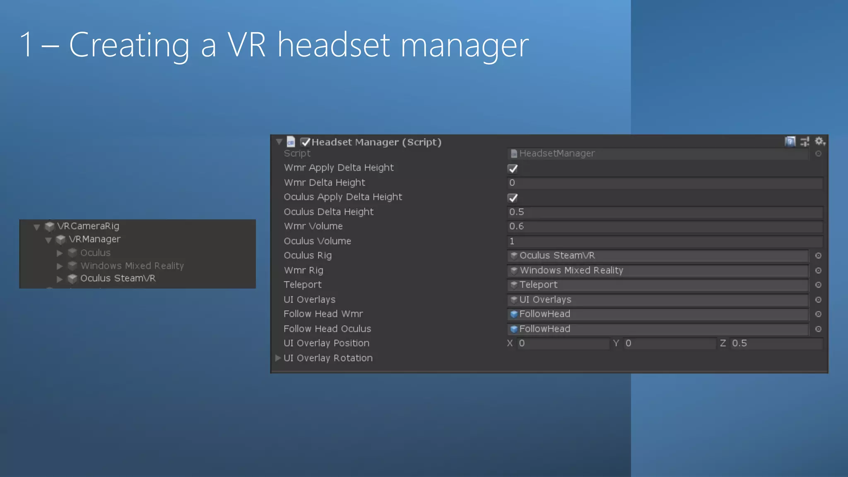Viewport: 848px width, 477px height.
Task: Open object picker for UI Overlays
Action: pos(818,300)
